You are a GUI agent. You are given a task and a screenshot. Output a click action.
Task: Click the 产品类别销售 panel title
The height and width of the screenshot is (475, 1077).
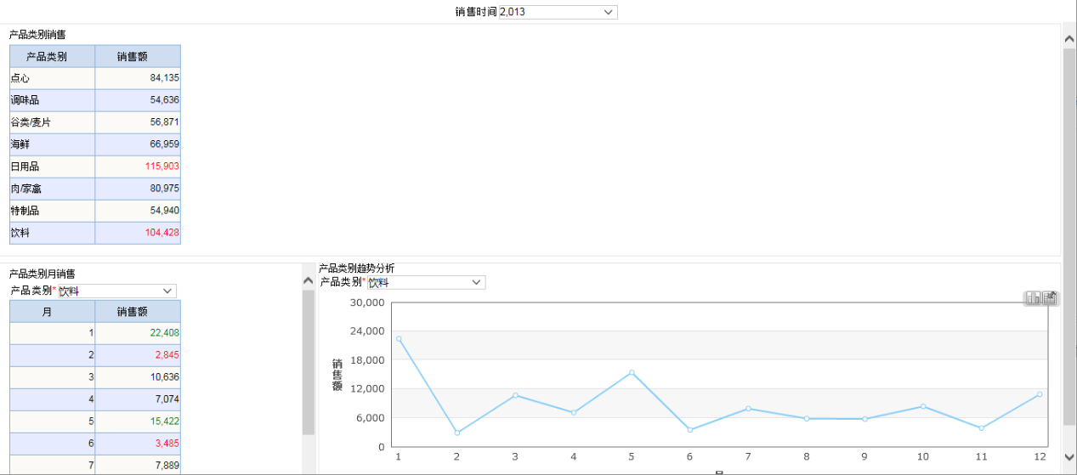37,35
